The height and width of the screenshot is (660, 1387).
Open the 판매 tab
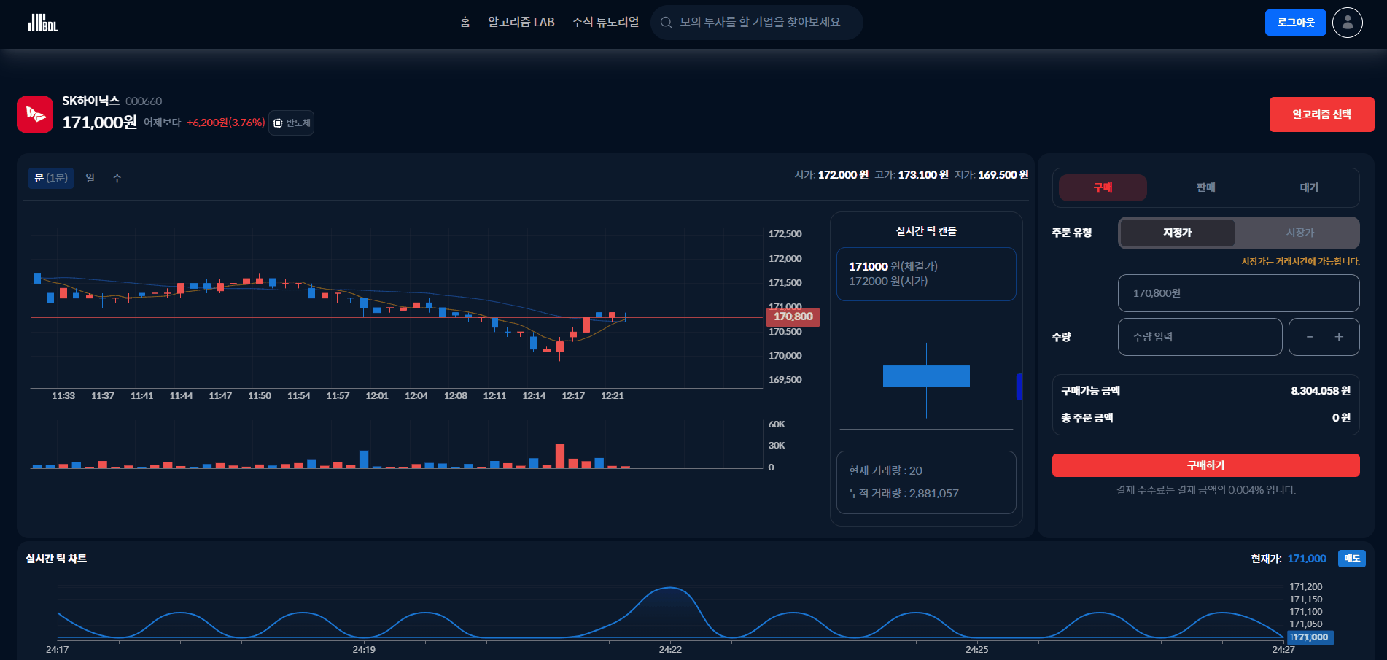pos(1205,187)
